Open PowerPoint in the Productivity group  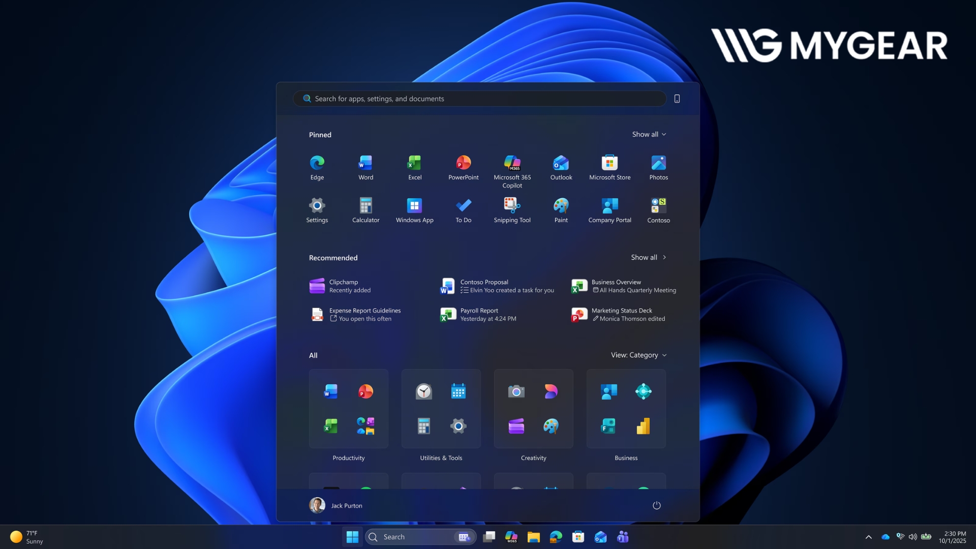(365, 391)
